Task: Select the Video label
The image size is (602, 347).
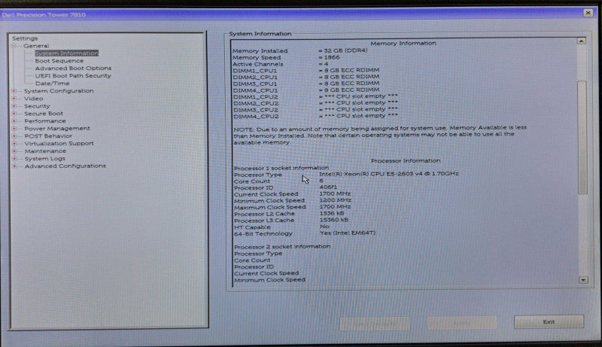Action: (33, 99)
